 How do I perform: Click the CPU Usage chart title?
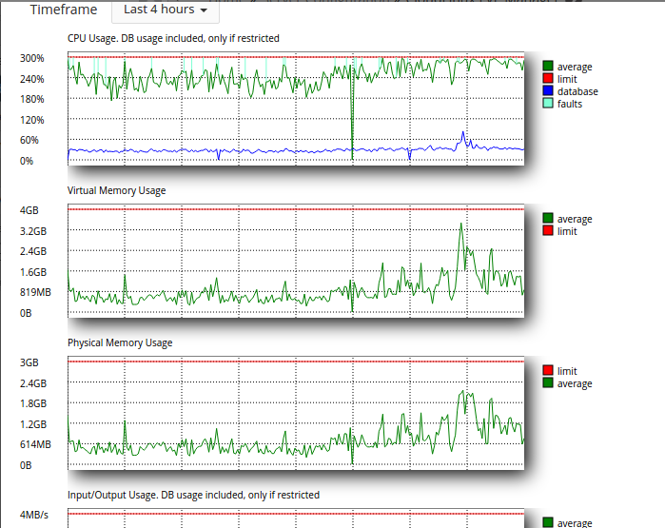173,38
